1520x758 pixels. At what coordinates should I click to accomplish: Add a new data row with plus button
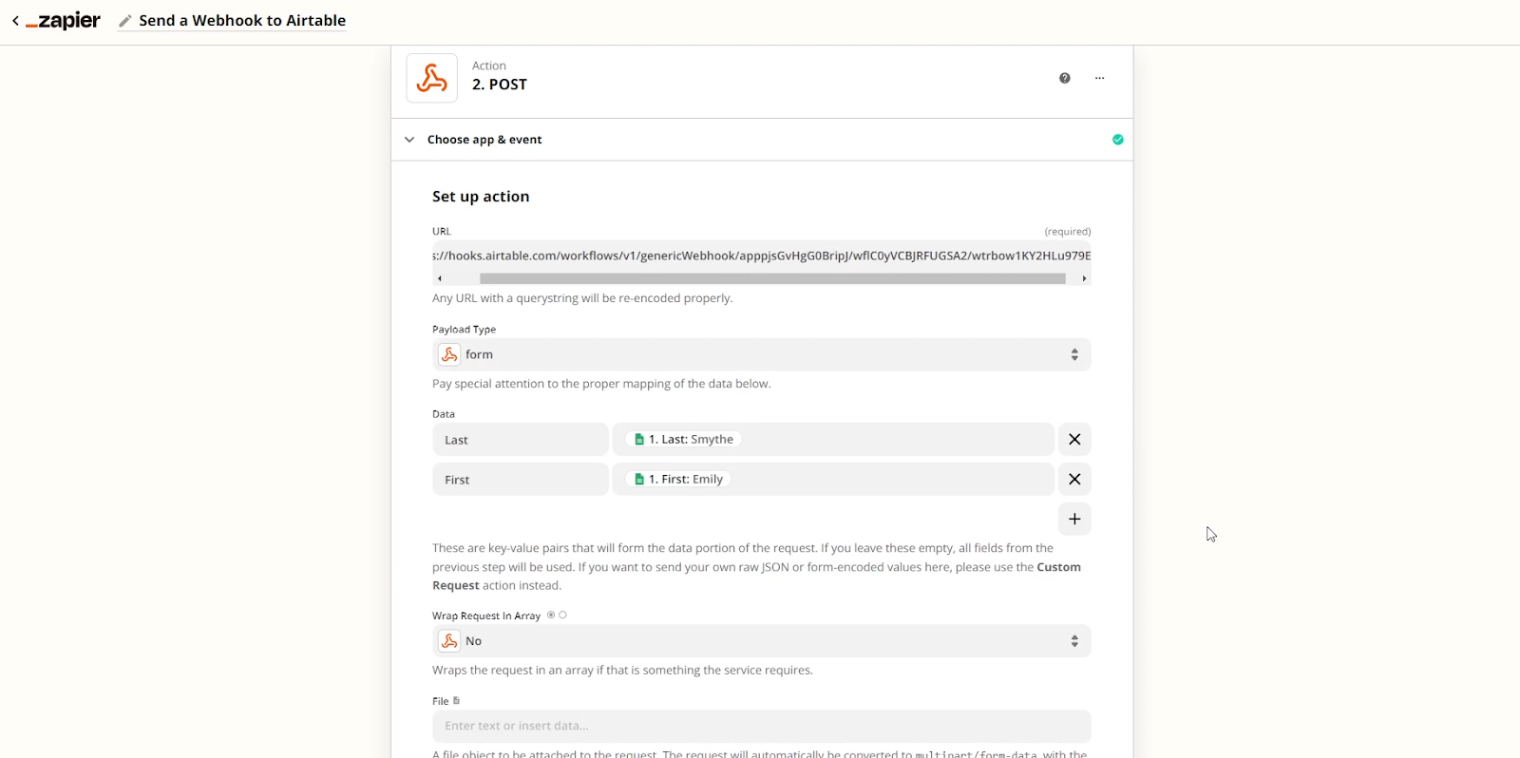pos(1074,520)
